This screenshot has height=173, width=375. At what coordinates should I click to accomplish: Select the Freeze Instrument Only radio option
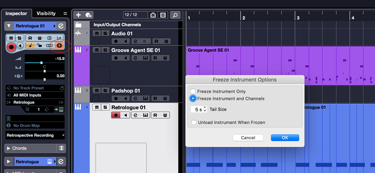tap(193, 91)
